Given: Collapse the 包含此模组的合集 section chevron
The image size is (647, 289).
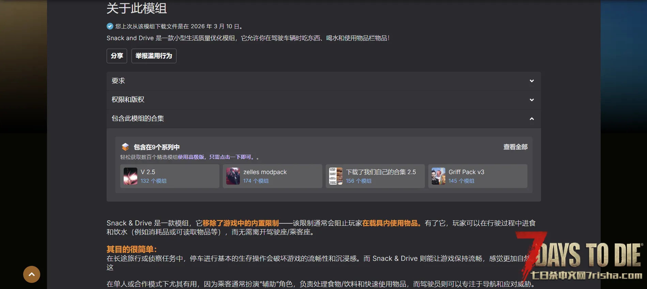Looking at the screenshot, I should (x=532, y=119).
